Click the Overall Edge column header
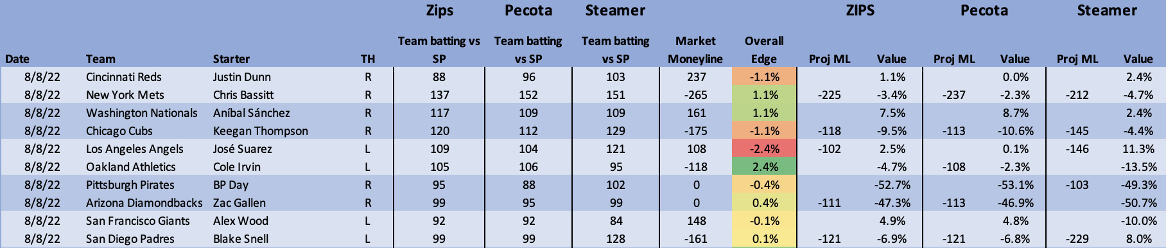The image size is (1166, 248). (x=763, y=49)
